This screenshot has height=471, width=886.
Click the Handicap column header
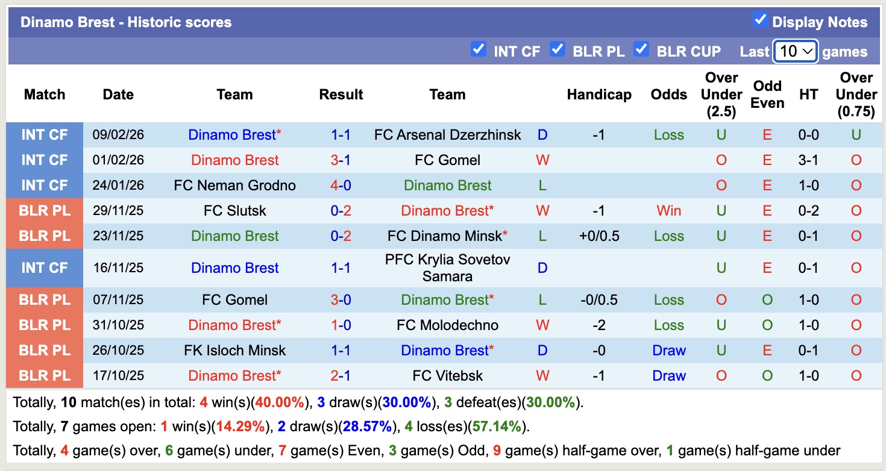[x=599, y=95]
